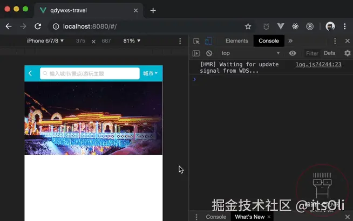Open the Default levels dropdown
This screenshot has height=221, width=353.
click(x=330, y=53)
